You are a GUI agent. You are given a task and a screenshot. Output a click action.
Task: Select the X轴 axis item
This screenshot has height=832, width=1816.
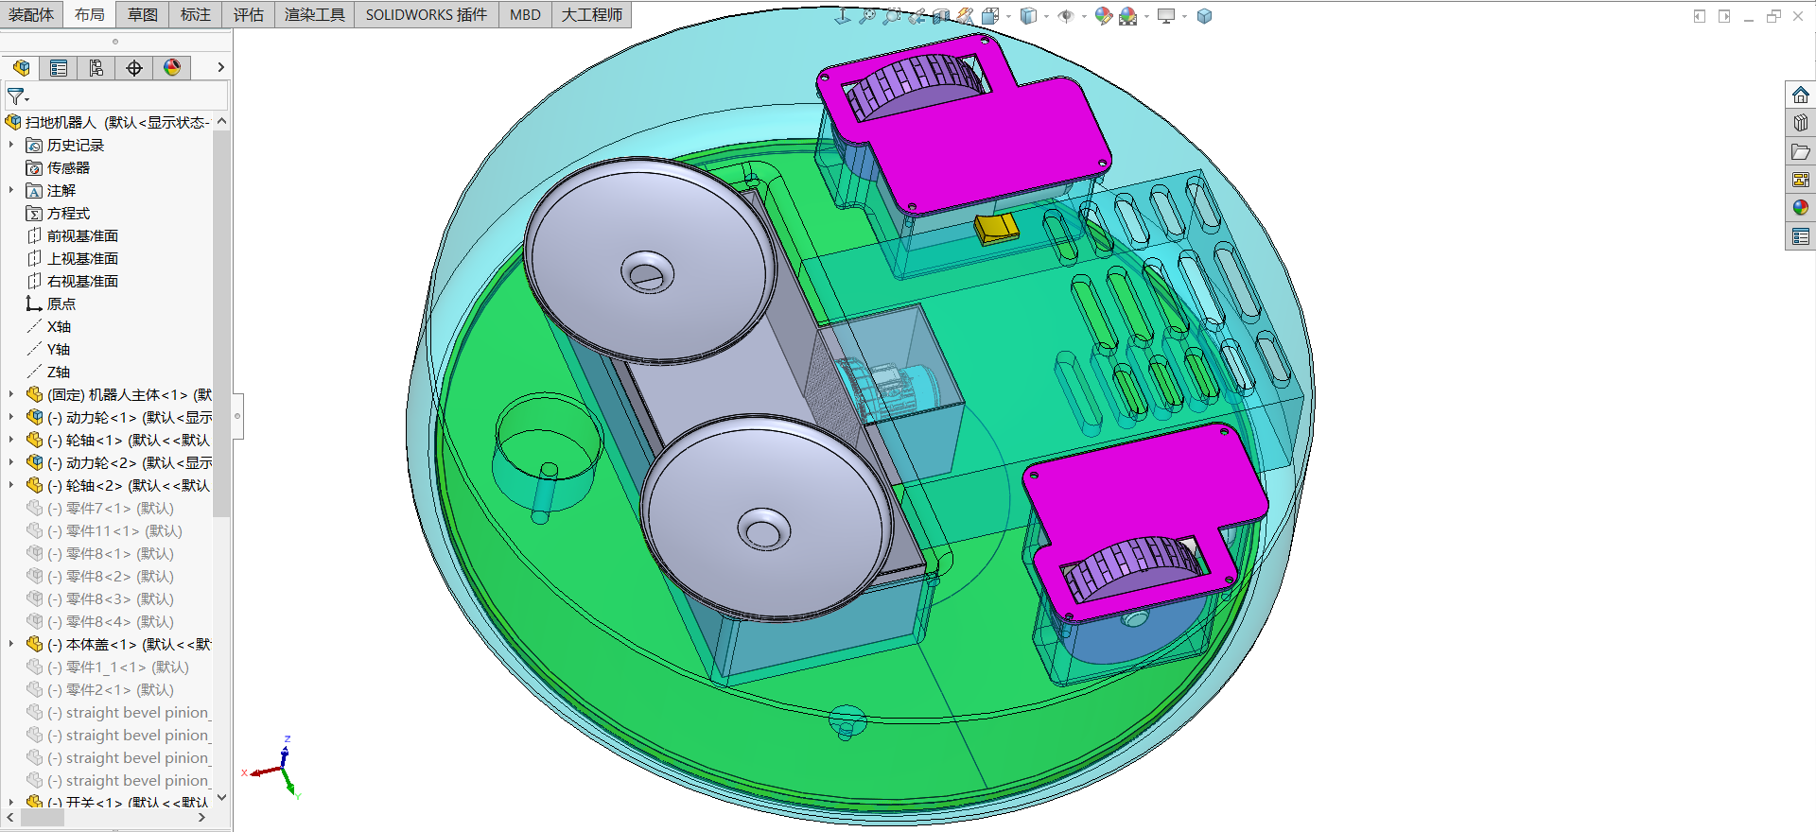pos(48,326)
